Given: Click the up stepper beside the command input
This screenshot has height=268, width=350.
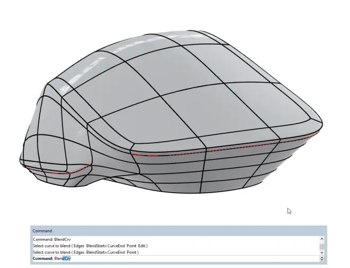Looking at the screenshot, I should pos(322,257).
